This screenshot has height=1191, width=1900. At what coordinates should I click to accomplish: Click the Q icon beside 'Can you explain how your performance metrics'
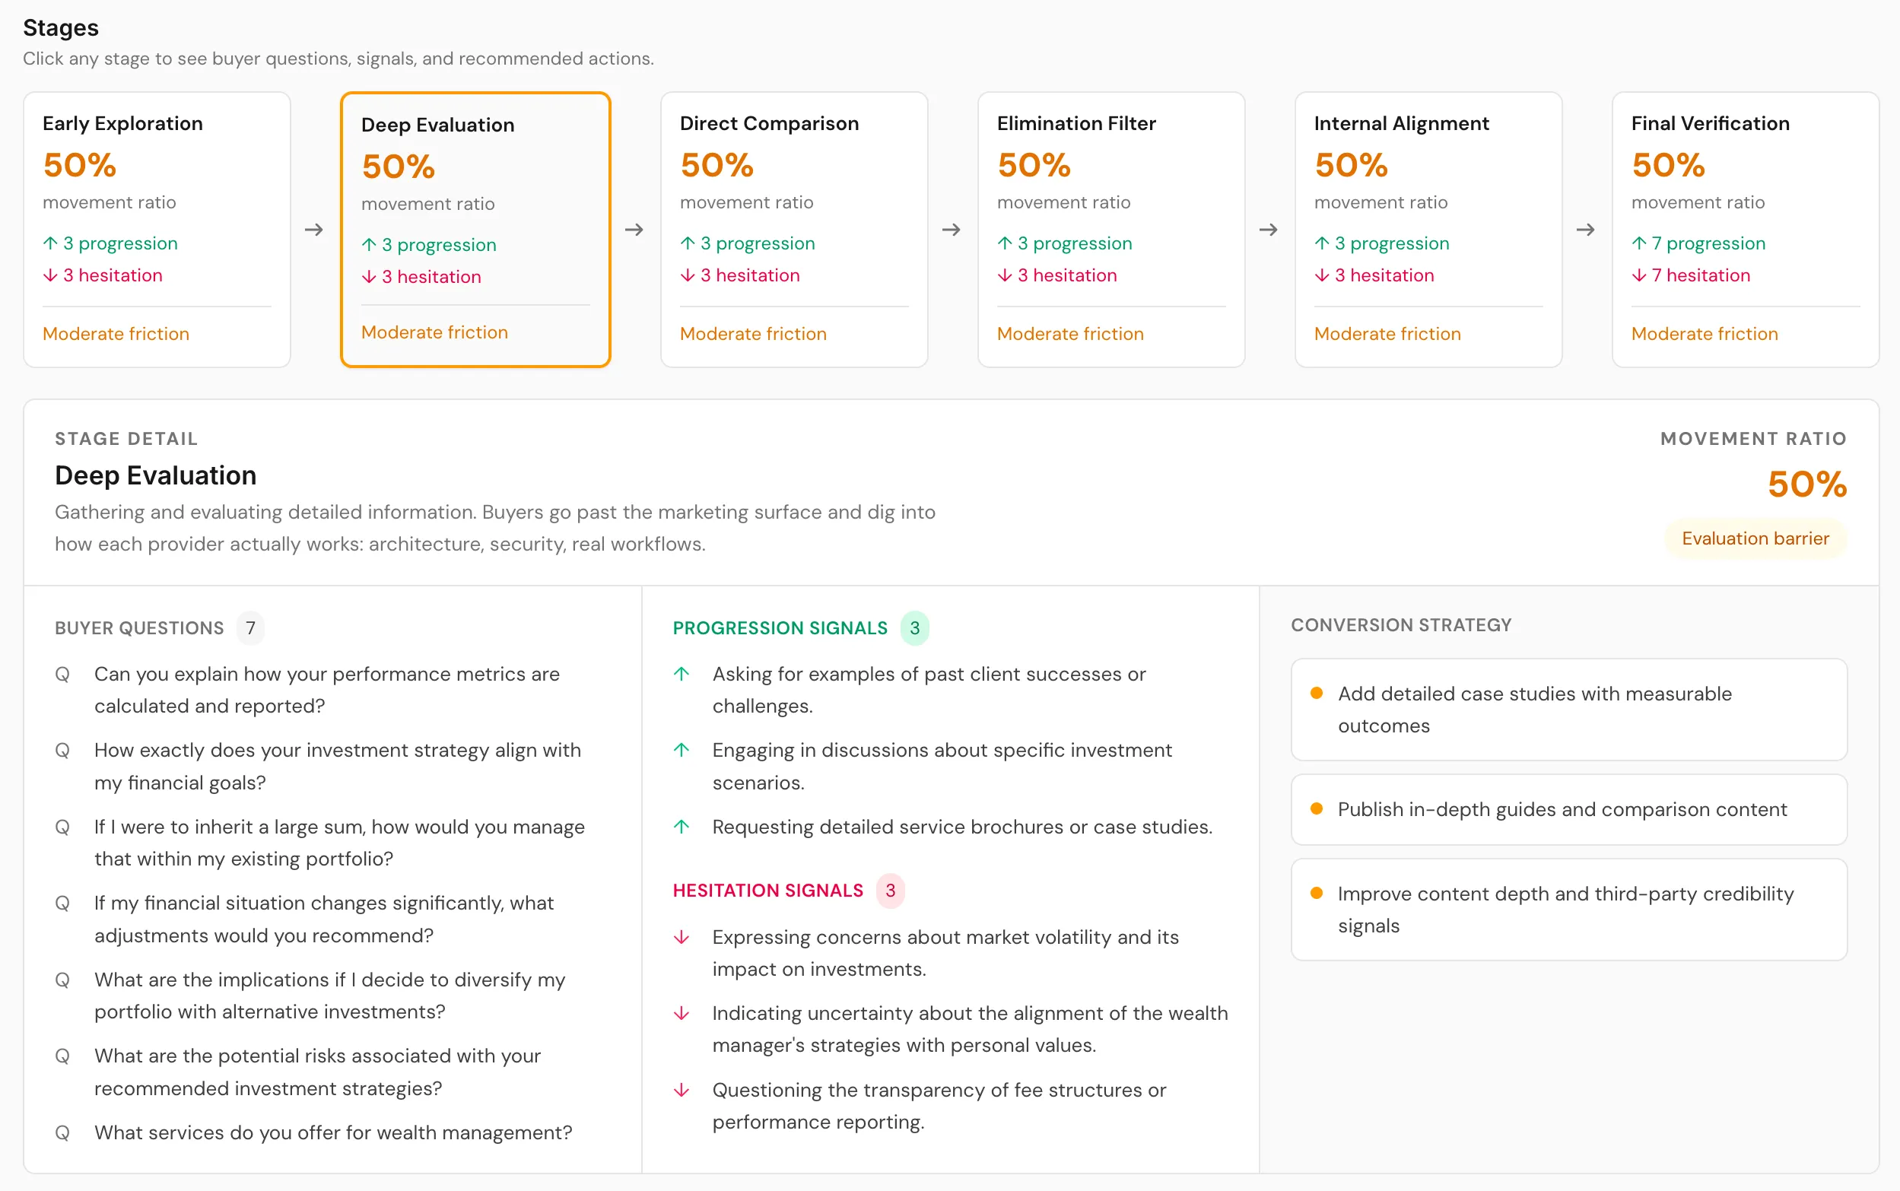62,675
